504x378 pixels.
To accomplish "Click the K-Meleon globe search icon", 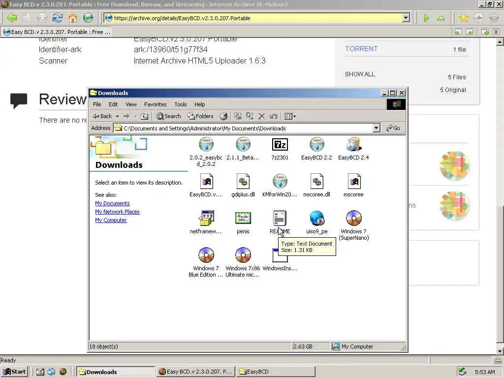I will pos(88,18).
